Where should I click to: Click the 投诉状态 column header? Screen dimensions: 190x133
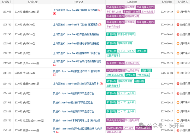[x=183, y=2]
